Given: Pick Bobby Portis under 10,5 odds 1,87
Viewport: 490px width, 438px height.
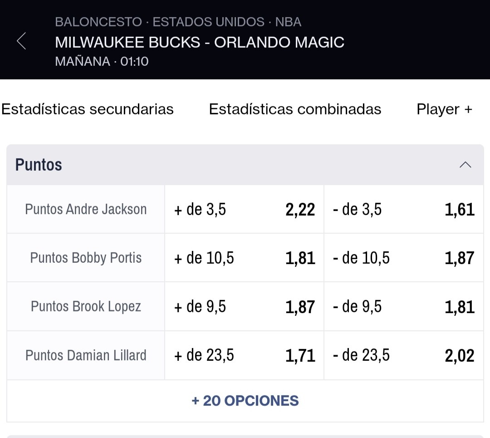Looking at the screenshot, I should tap(404, 258).
